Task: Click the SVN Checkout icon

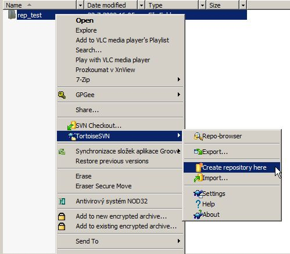Action: pos(71,126)
